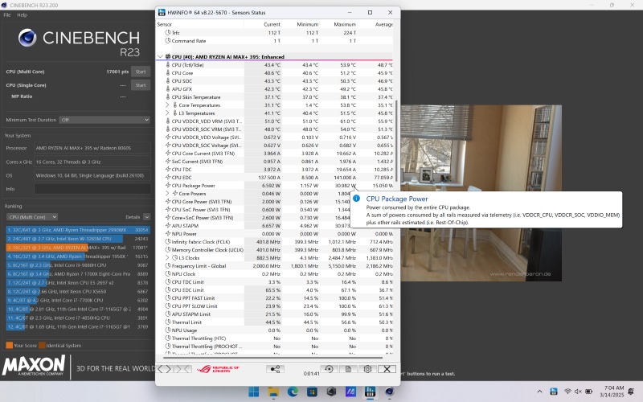Click the Wi-Fi tray icon

pos(567,392)
